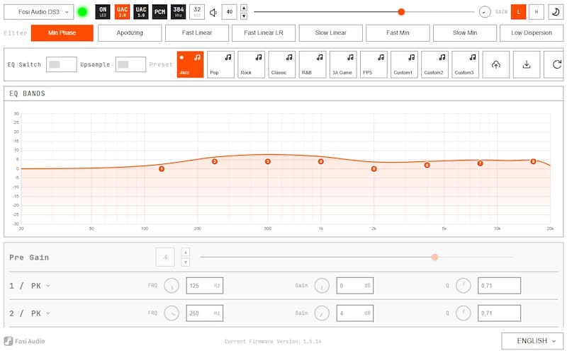Click the Pre Gain value field

click(x=165, y=257)
